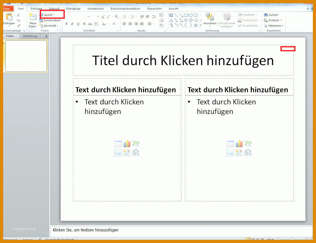This screenshot has height=243, width=316.
Task: Select the text box shape icon
Action: 171,15
